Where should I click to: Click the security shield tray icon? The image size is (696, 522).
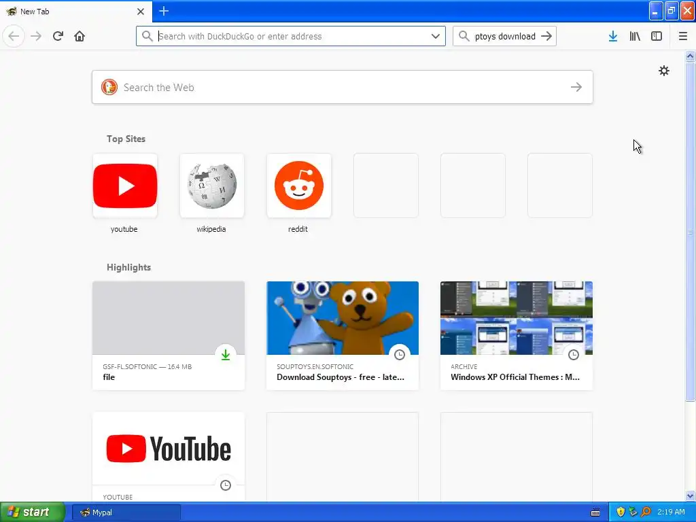point(621,512)
